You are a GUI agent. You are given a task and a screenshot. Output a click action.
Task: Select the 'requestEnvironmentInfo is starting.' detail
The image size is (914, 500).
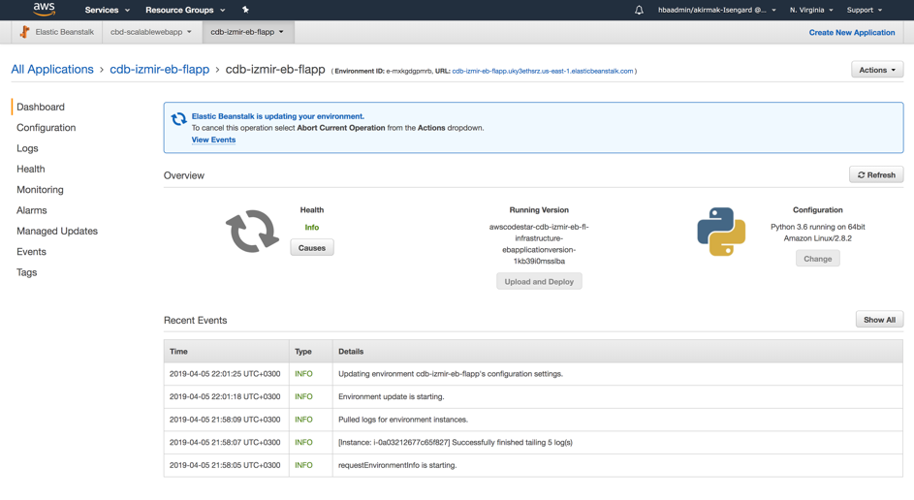click(397, 465)
